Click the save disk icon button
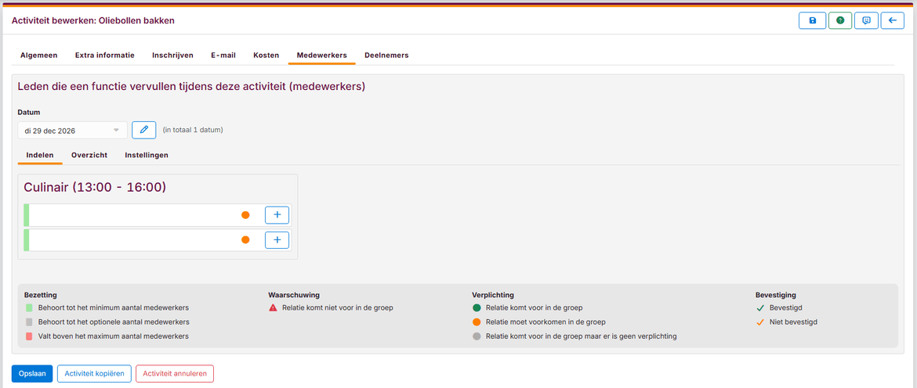This screenshot has height=388, width=917. 812,20
